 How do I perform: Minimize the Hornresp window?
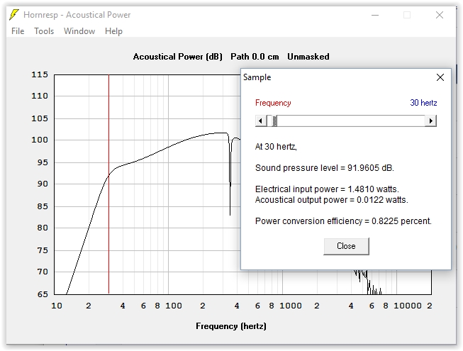(x=375, y=15)
